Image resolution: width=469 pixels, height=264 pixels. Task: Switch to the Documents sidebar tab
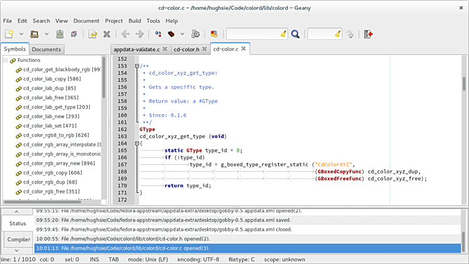46,49
